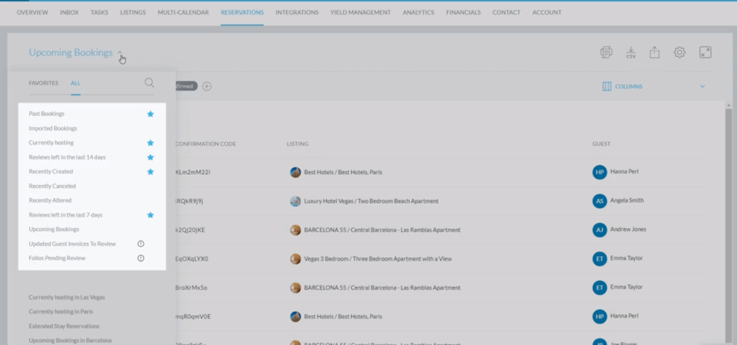Download reservations as CSV
This screenshot has width=737, height=345.
tap(631, 52)
